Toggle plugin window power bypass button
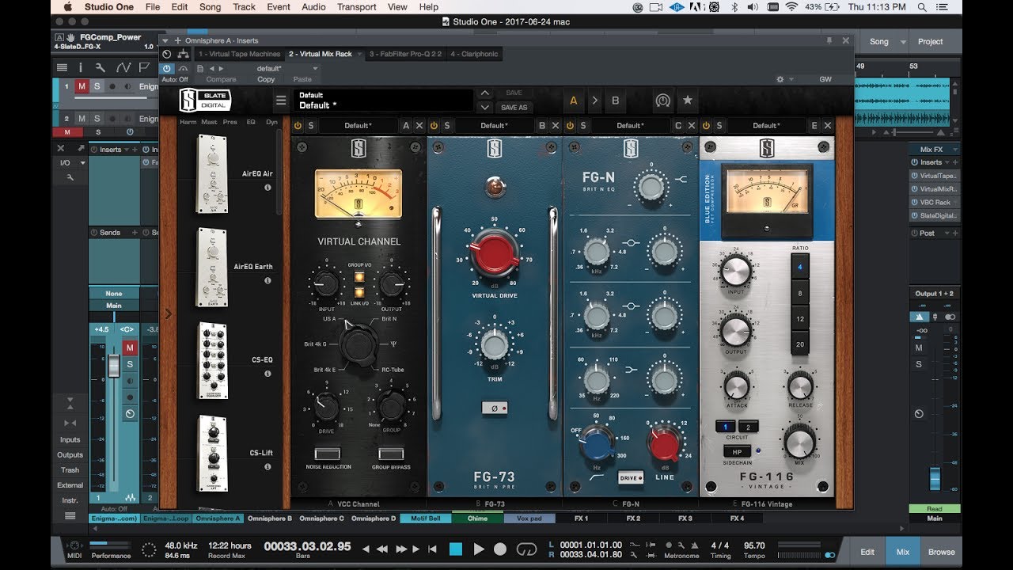The image size is (1013, 570). [x=167, y=69]
